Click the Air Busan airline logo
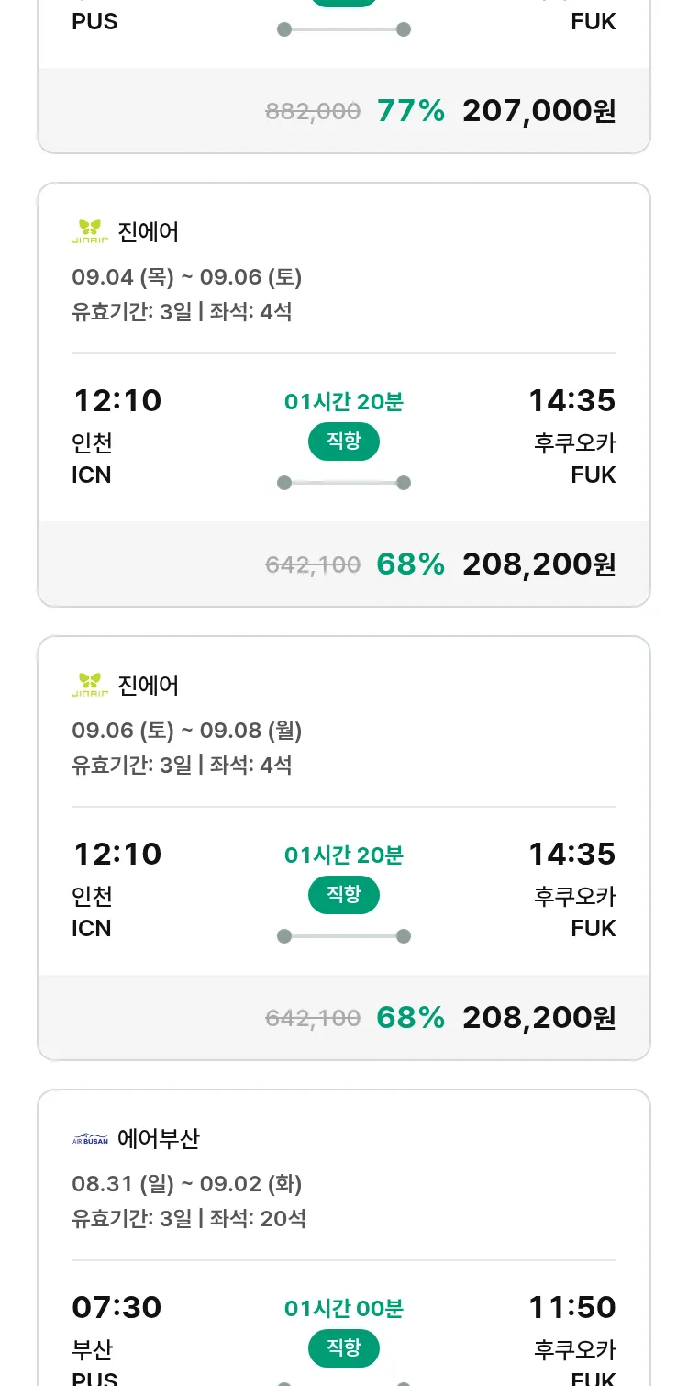Image resolution: width=688 pixels, height=1386 pixels. (90, 1139)
